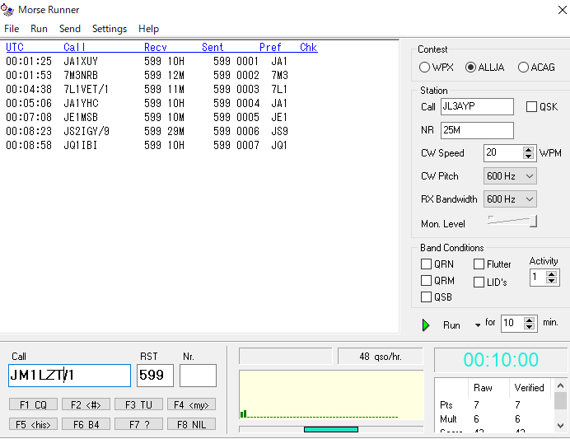Click the F1 CQ button
Image resolution: width=570 pixels, height=439 pixels.
tap(33, 404)
